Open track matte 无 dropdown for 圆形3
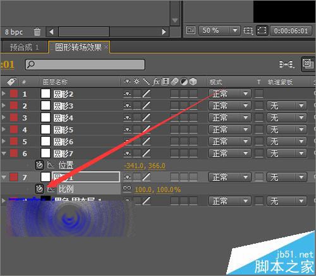 point(287,106)
